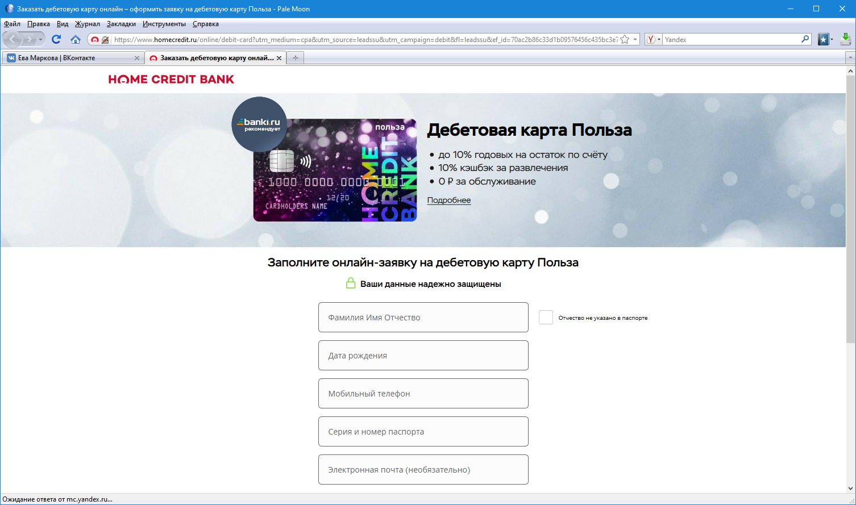Click the Pale Moon window title icon
The width and height of the screenshot is (856, 505).
click(x=9, y=9)
